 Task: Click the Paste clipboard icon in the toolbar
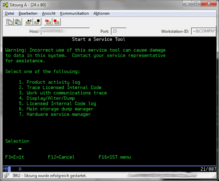click(17, 22)
